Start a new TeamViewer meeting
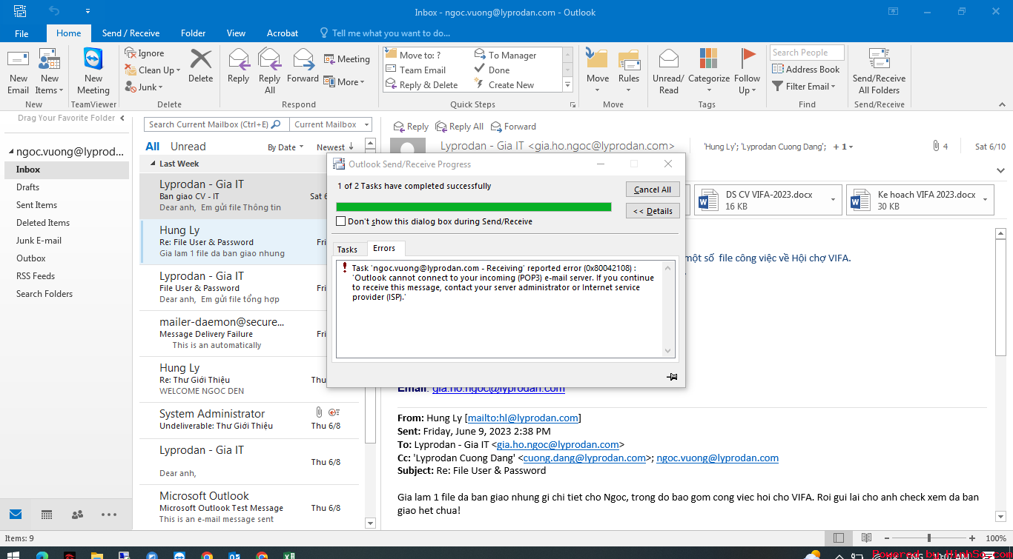The image size is (1013, 559). click(93, 73)
